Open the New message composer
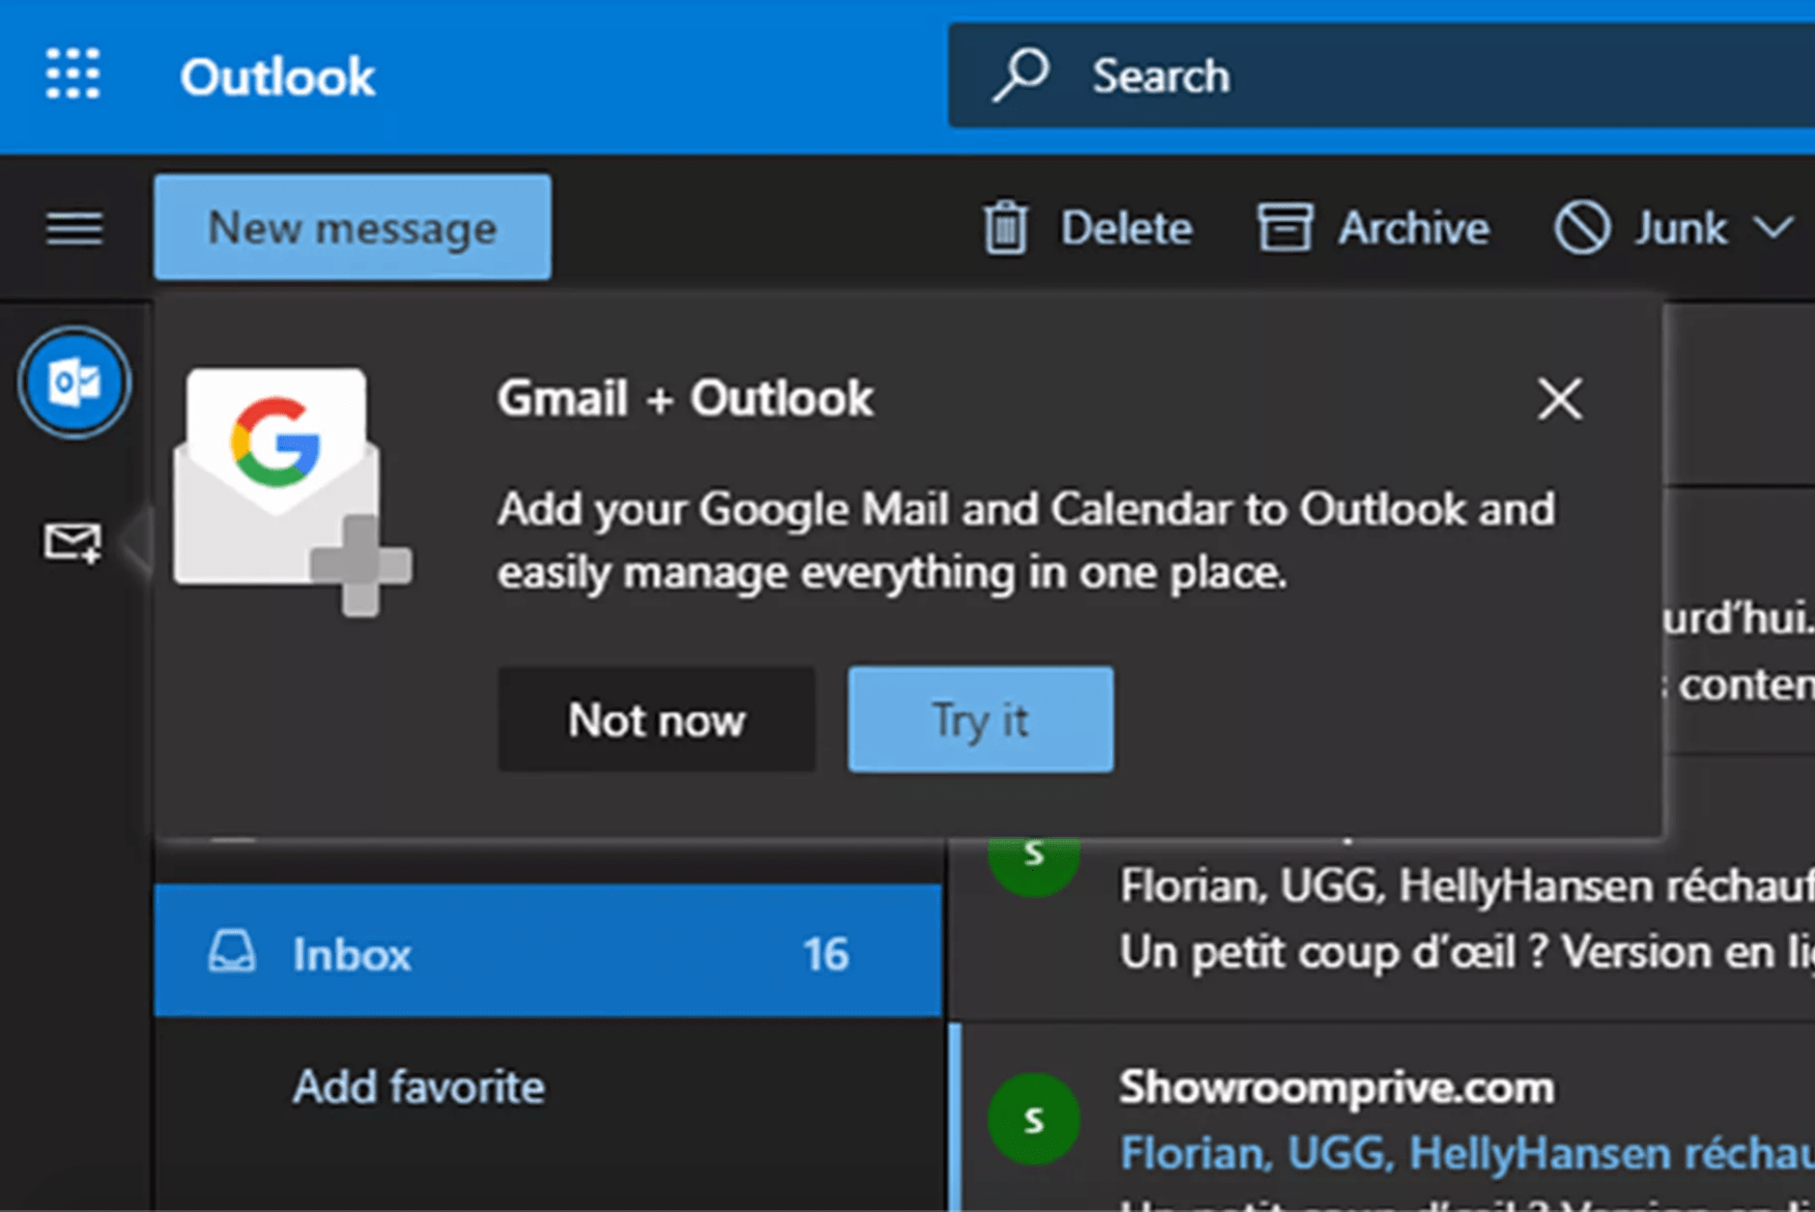 (x=353, y=228)
